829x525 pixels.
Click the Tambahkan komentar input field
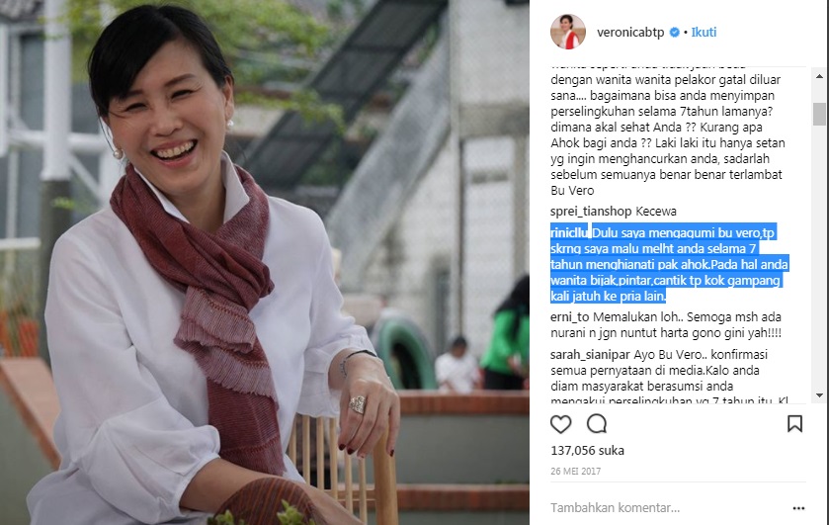[667, 508]
